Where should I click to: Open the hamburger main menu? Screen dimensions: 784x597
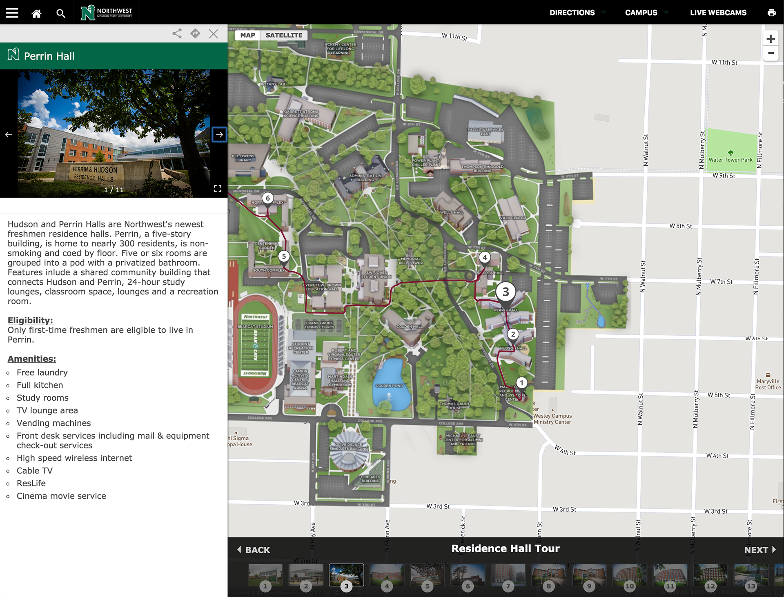pyautogui.click(x=12, y=13)
